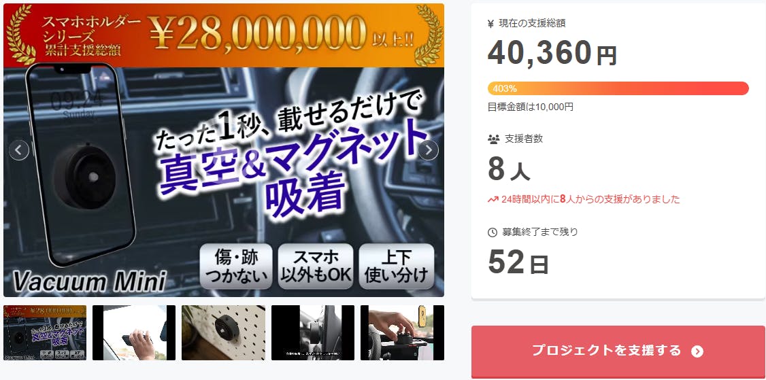Select the pegboard mount thumbnail
This screenshot has height=380, width=766.
click(223, 332)
